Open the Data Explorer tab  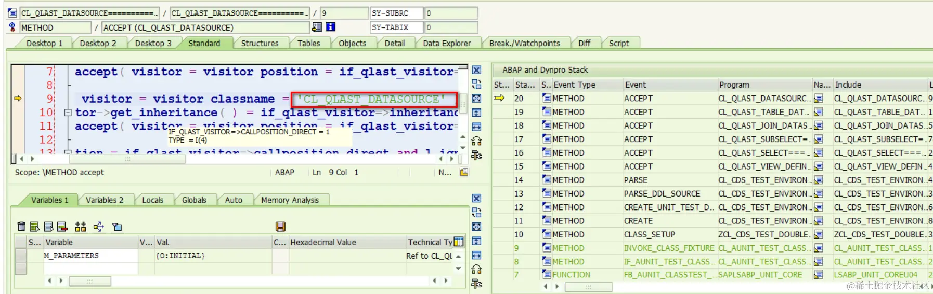pyautogui.click(x=446, y=43)
